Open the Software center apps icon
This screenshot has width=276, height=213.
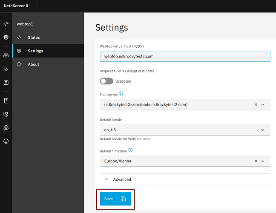(x=6, y=69)
